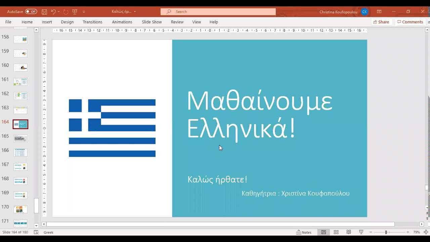
Task: Open the CK account avatar
Action: 364,12
